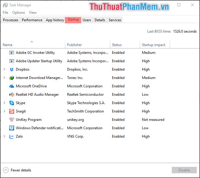Click the Dropbox logo icon
200x178 pixels.
pyautogui.click(x=12, y=69)
